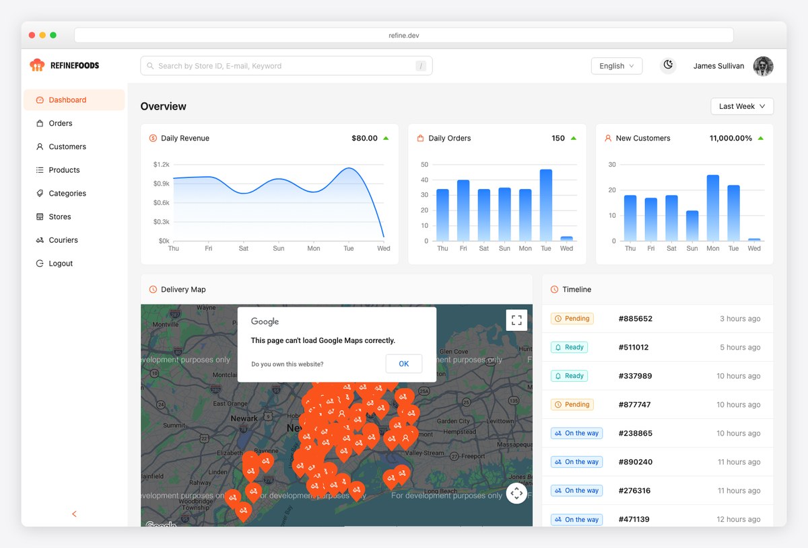Open James Sullivan's profile avatar
The height and width of the screenshot is (548, 808).
[x=763, y=66]
